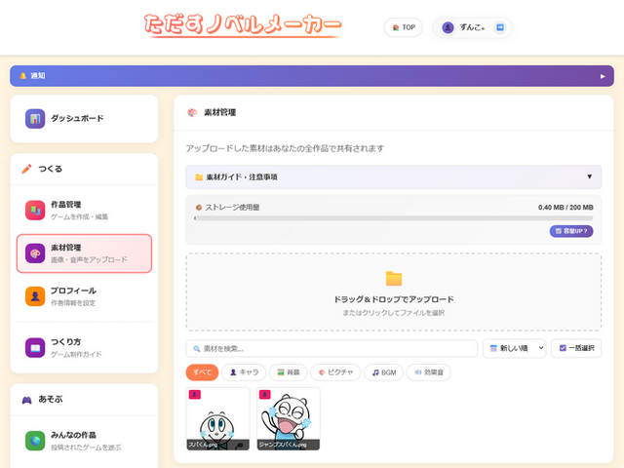Open the ダッシュボード sidebar icon
The image size is (624, 468).
pyautogui.click(x=35, y=119)
